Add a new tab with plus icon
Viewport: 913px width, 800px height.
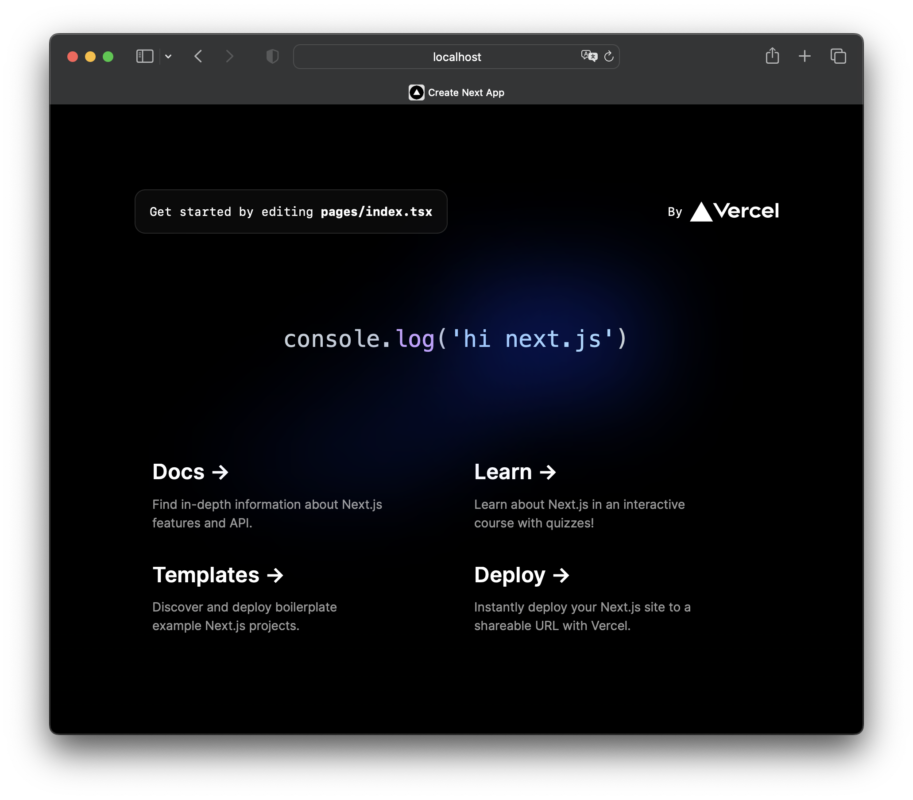805,56
